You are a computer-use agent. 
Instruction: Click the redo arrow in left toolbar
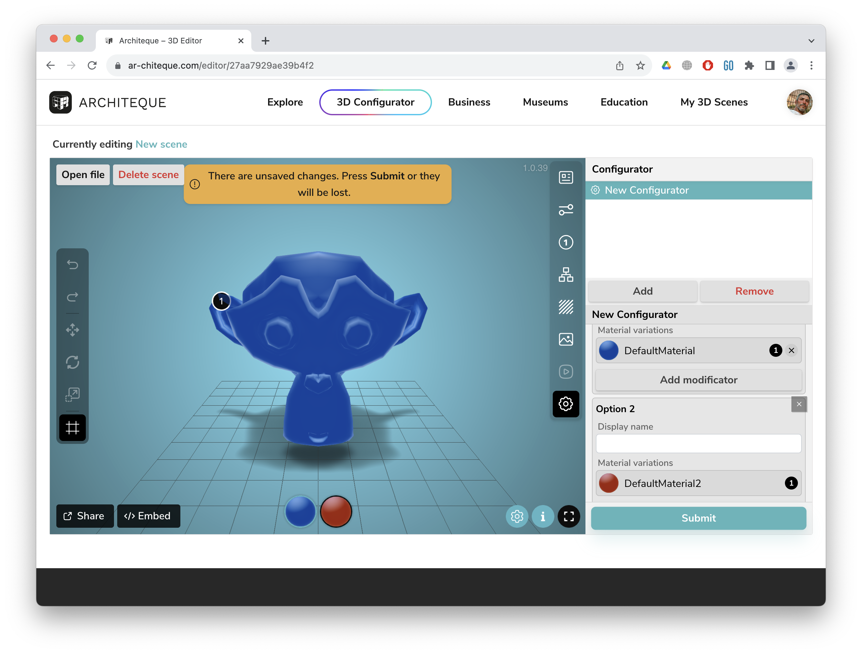pos(73,297)
